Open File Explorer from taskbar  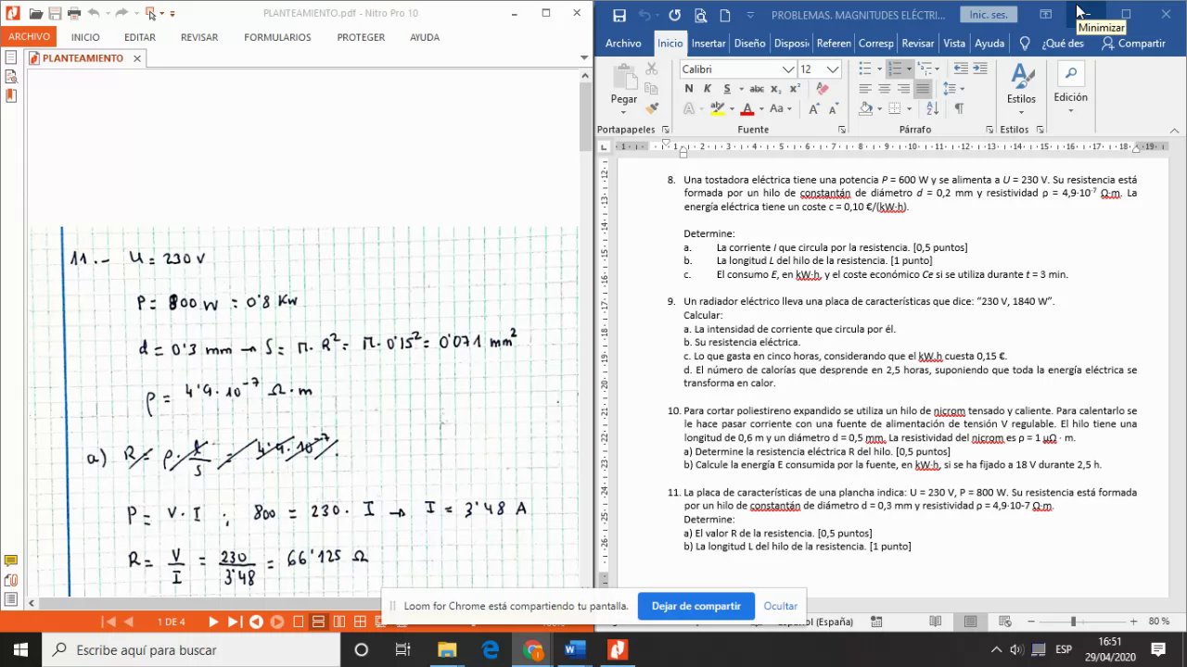pyautogui.click(x=447, y=649)
